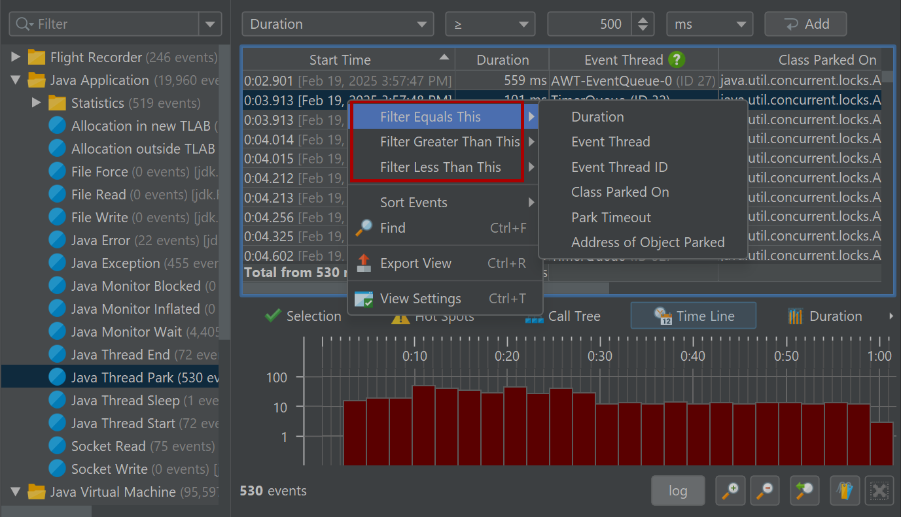Click the blue icon beside Allocation in new TLAB
The width and height of the screenshot is (901, 517).
click(x=58, y=126)
